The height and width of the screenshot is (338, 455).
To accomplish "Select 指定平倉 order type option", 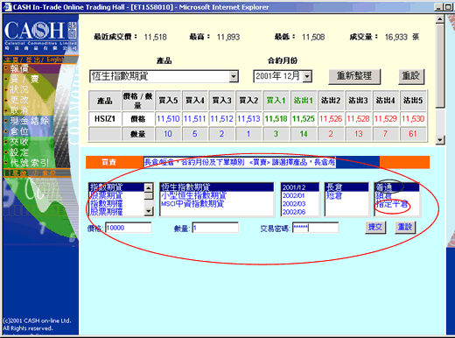I will point(392,204).
